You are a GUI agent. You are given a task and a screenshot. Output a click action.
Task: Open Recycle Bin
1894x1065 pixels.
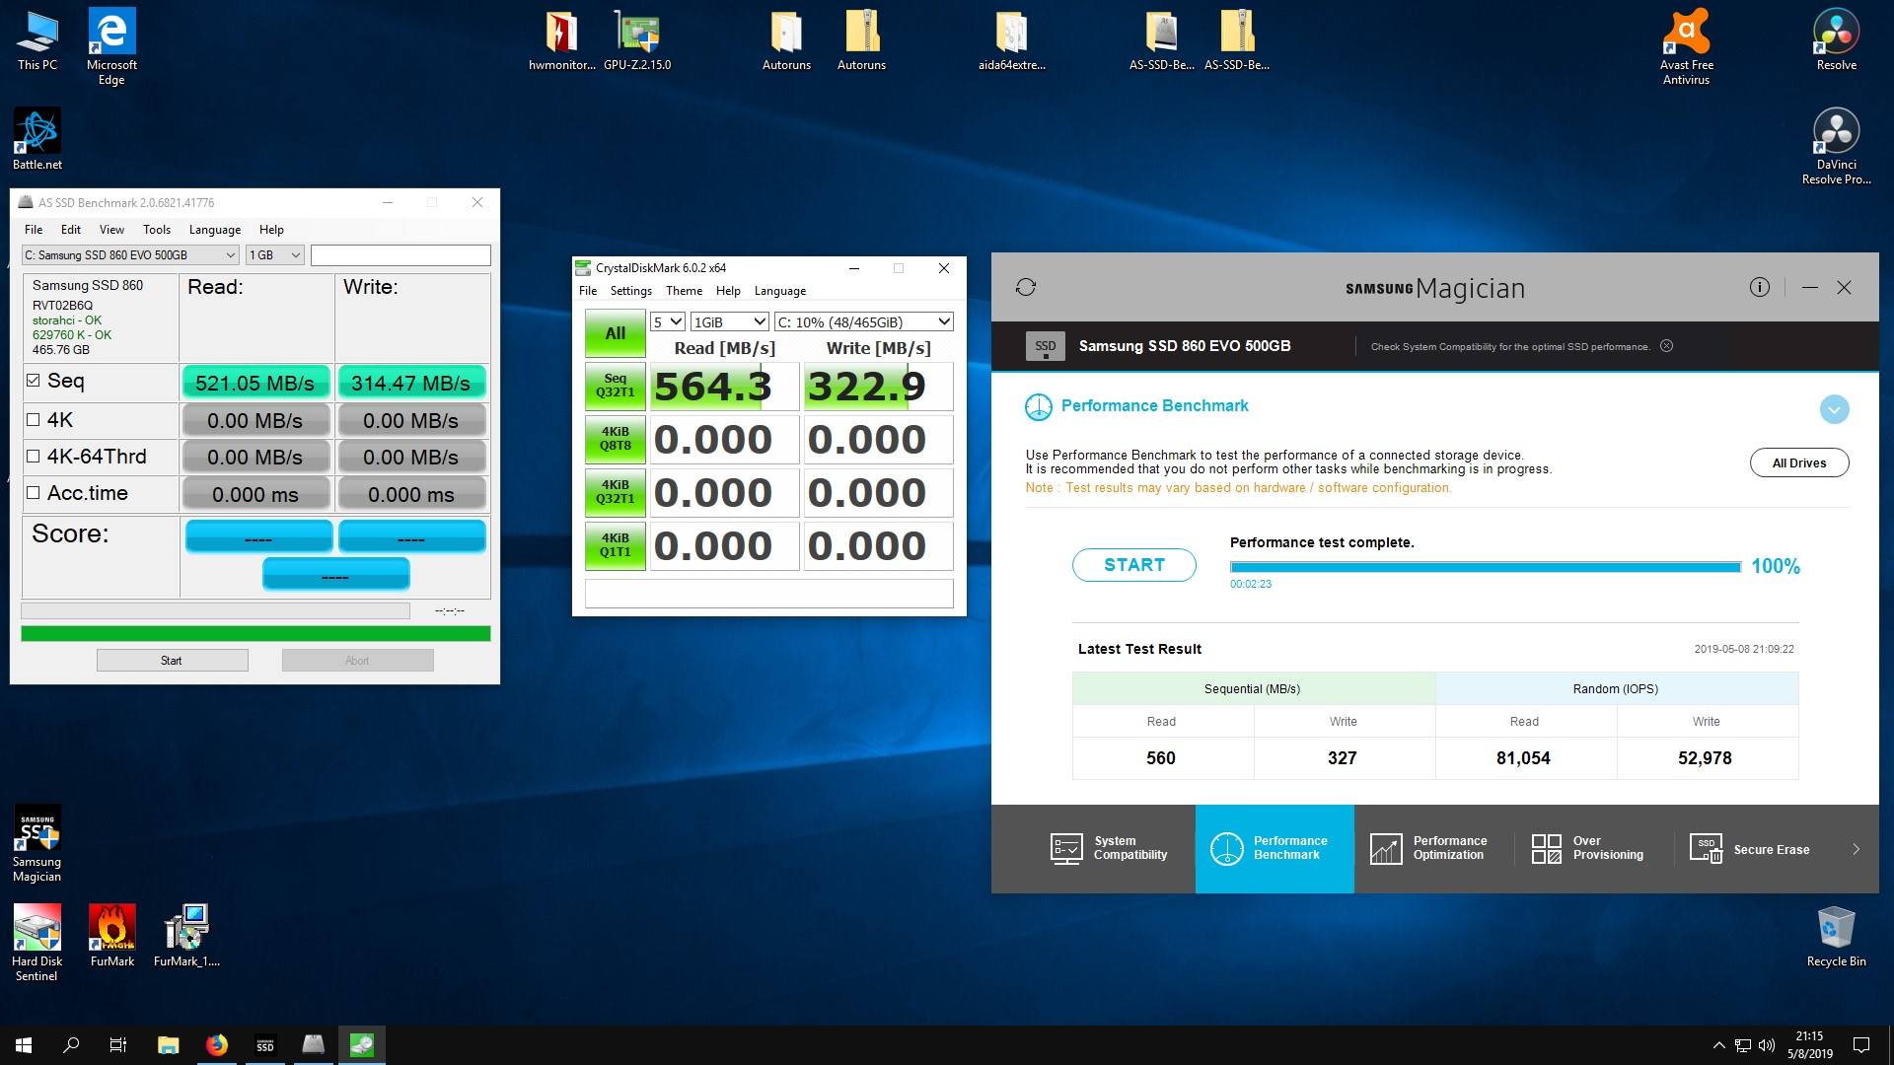1836,937
